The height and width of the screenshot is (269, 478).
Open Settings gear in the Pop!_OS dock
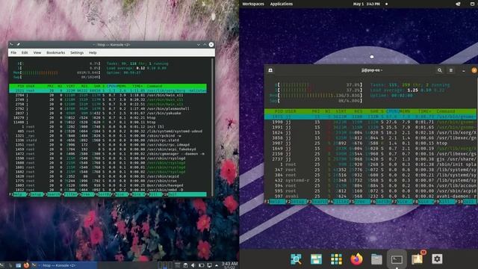[x=437, y=259]
